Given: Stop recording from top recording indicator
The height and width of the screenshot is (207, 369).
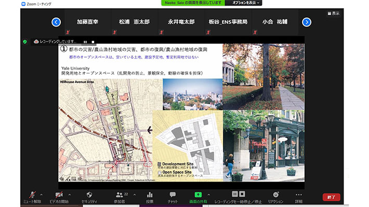Looking at the screenshot, I should tap(93, 42).
